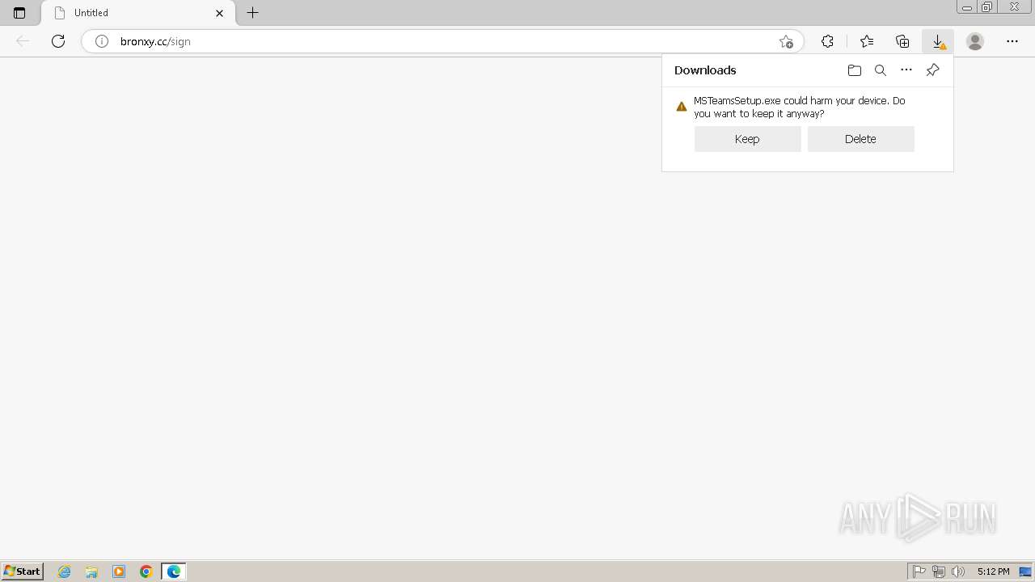Viewport: 1035px width, 582px height.
Task: Open File Explorer from taskbar
Action: tap(91, 571)
